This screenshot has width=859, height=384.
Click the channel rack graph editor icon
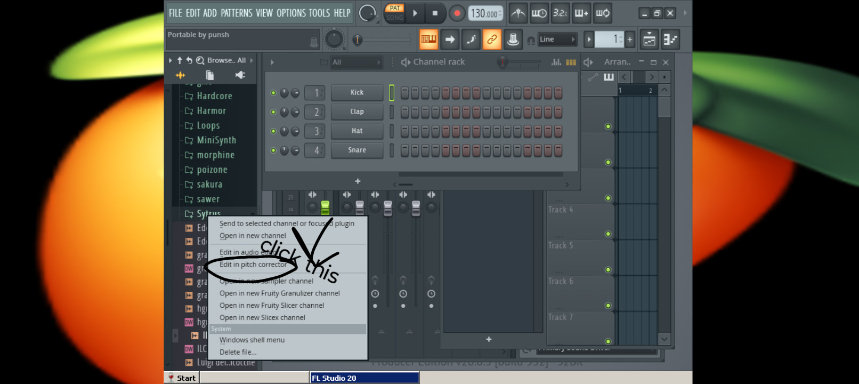pyautogui.click(x=556, y=62)
